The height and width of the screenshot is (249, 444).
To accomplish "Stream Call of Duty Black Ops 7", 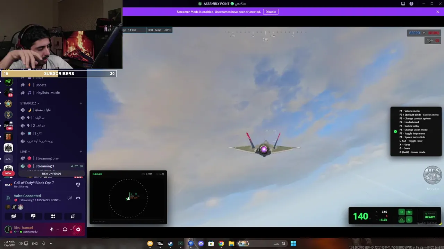I will click(78, 185).
